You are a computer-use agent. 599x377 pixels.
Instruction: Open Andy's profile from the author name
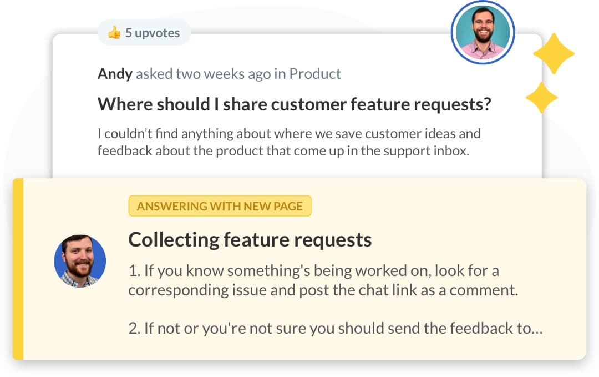click(115, 73)
